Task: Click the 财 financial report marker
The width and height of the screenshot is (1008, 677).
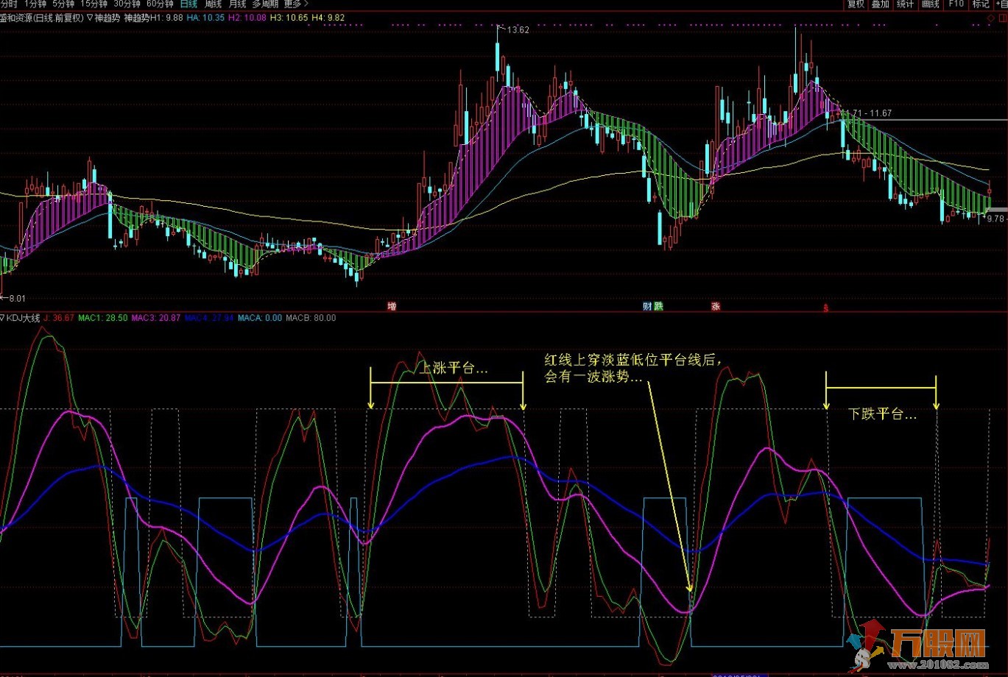Action: [647, 305]
